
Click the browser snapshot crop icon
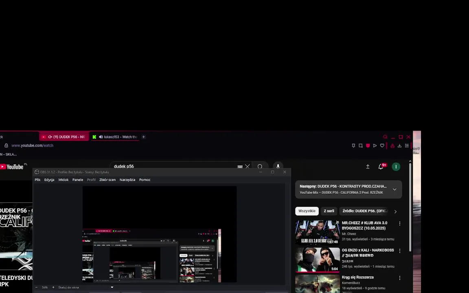click(360, 146)
